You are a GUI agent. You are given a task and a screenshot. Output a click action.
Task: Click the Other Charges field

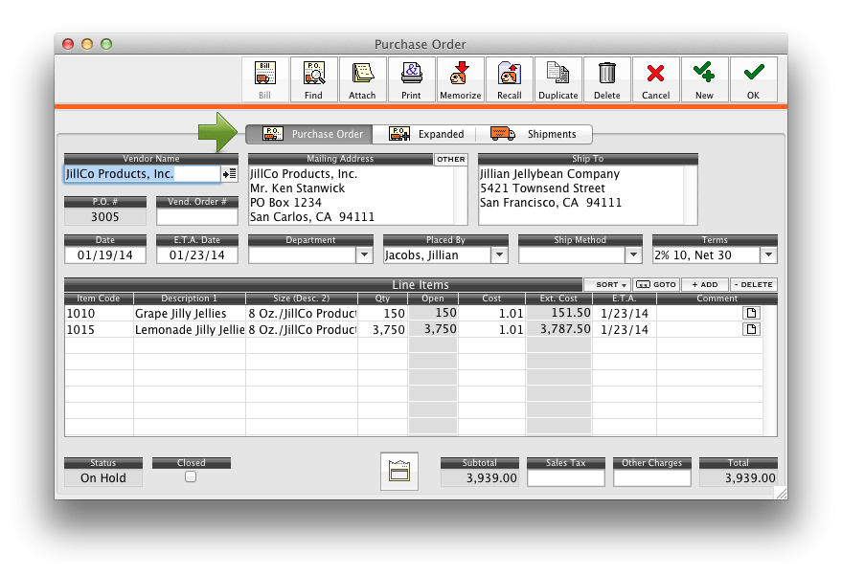(652, 478)
